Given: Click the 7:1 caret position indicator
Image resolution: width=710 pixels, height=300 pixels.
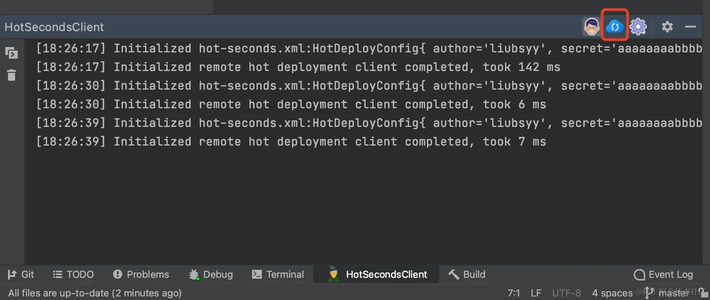Looking at the screenshot, I should click(513, 293).
